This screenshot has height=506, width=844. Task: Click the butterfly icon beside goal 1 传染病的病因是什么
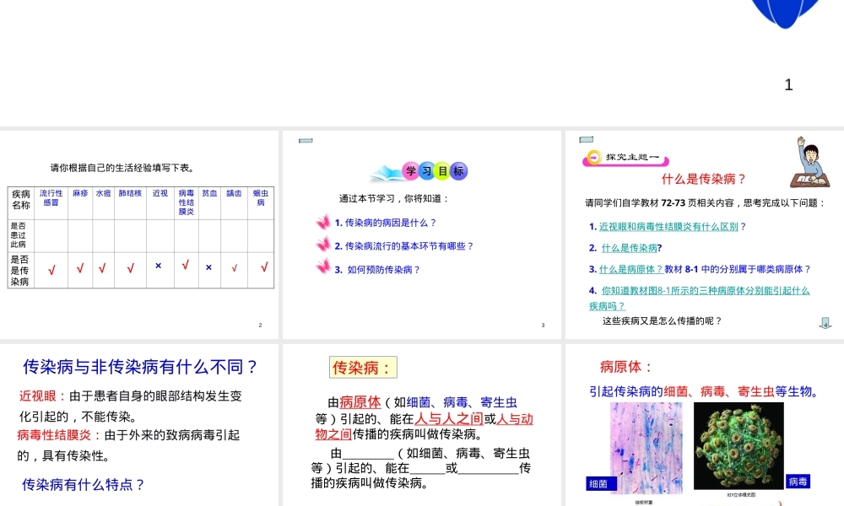pos(323,222)
